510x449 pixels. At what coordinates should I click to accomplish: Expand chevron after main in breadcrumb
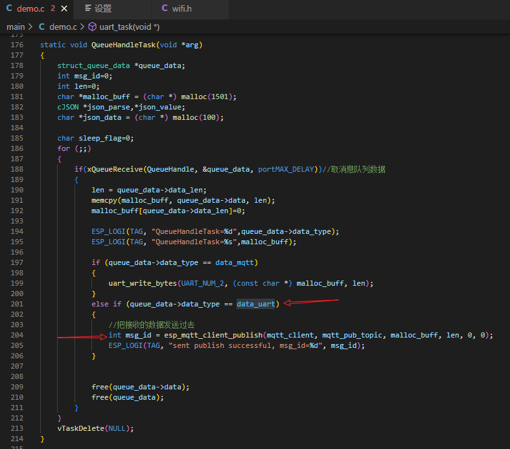30,27
